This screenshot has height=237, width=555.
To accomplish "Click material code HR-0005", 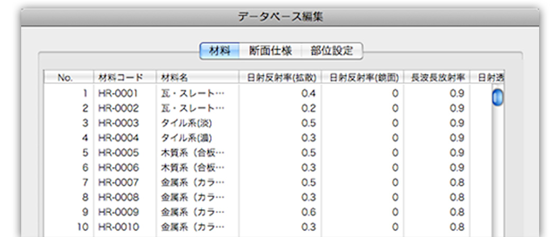I will pos(118,153).
